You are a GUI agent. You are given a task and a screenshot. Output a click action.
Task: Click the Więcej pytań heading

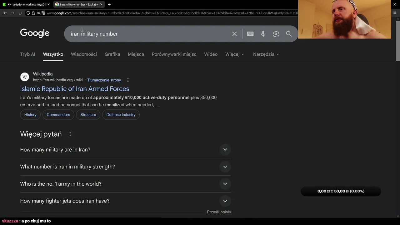click(41, 134)
